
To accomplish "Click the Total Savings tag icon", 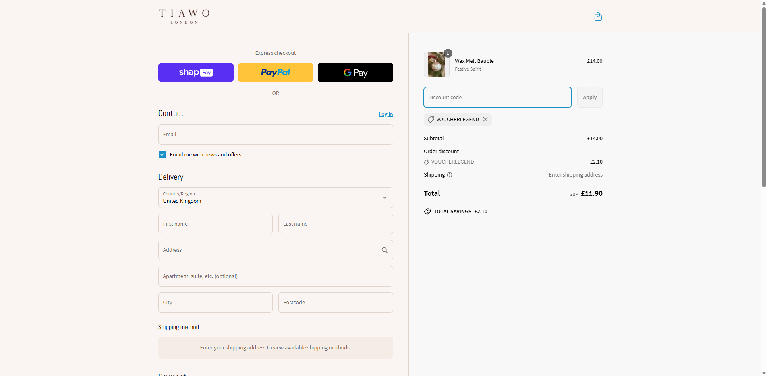I will tap(427, 211).
